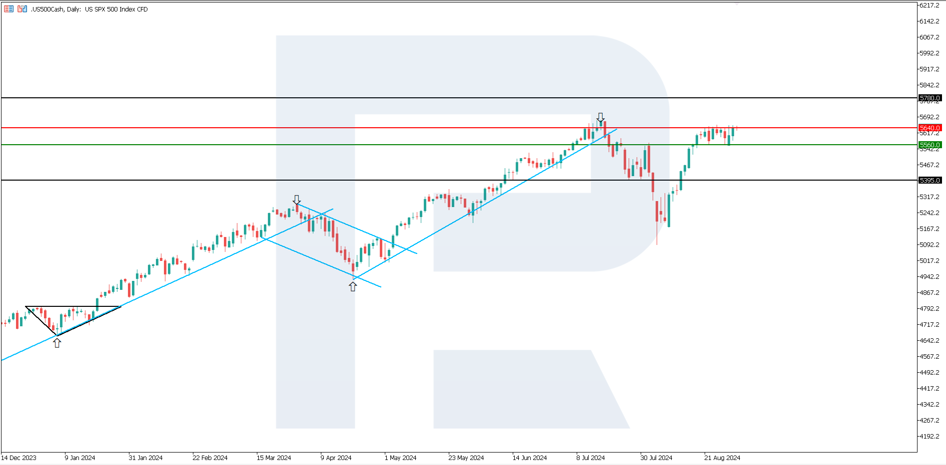Select the red 5640.0 price level label
The image size is (946, 465).
point(930,128)
